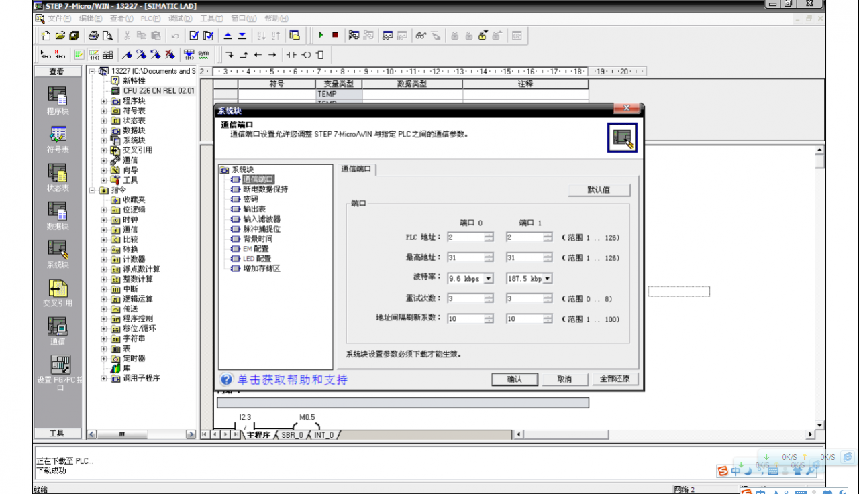Click the 默认值 button
The height and width of the screenshot is (494, 859).
click(x=599, y=190)
